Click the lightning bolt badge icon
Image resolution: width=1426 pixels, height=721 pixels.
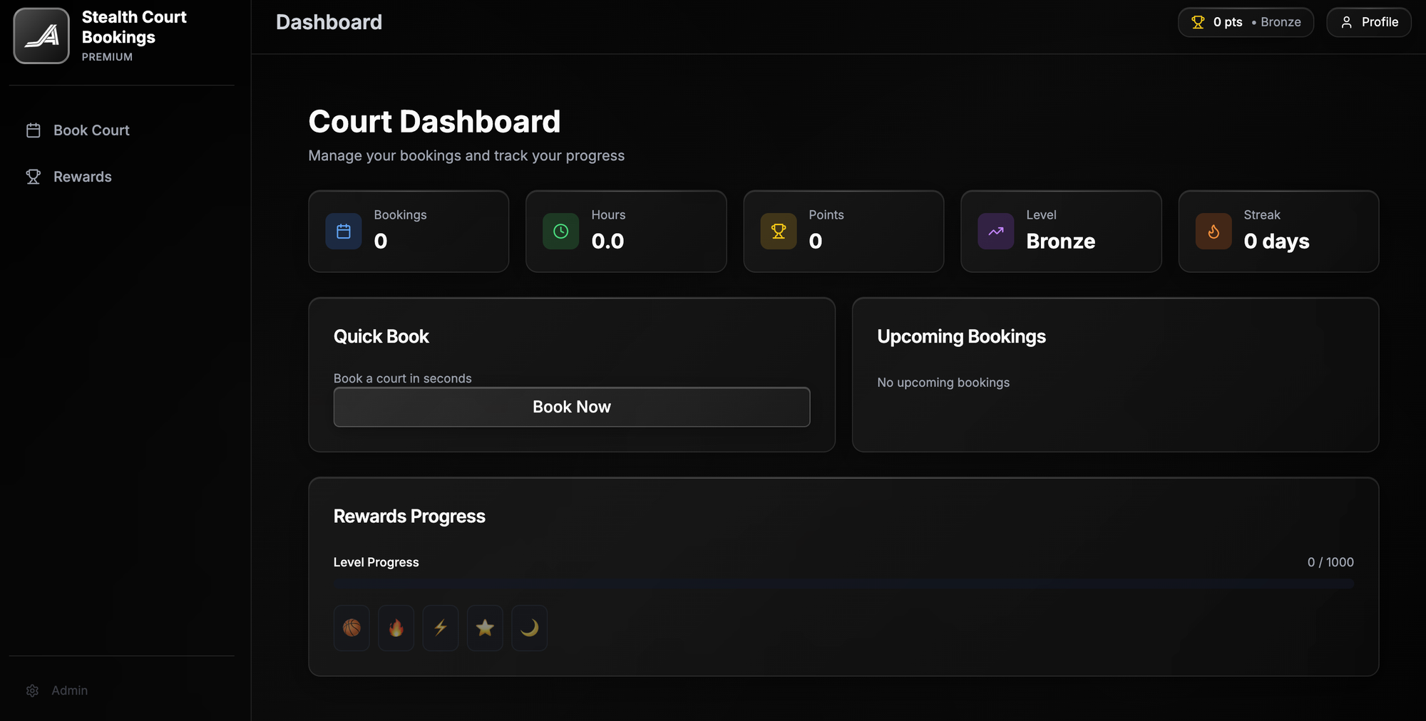click(x=441, y=628)
